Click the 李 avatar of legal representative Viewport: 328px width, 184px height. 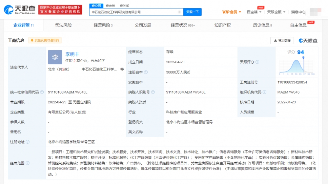pos(55,57)
